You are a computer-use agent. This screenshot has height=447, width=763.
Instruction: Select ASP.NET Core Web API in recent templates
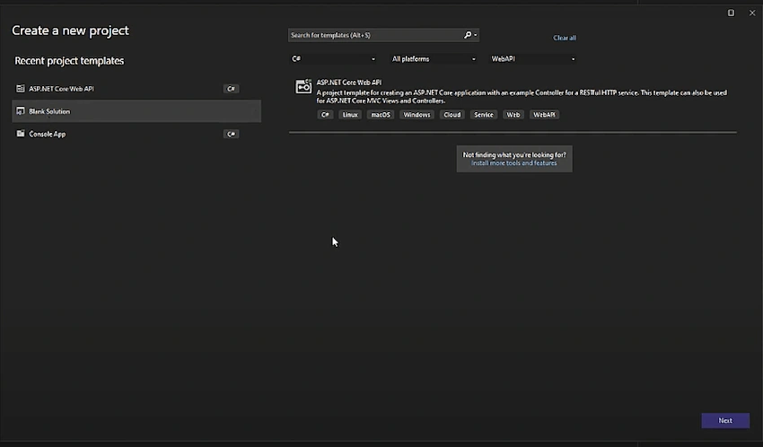(x=136, y=89)
